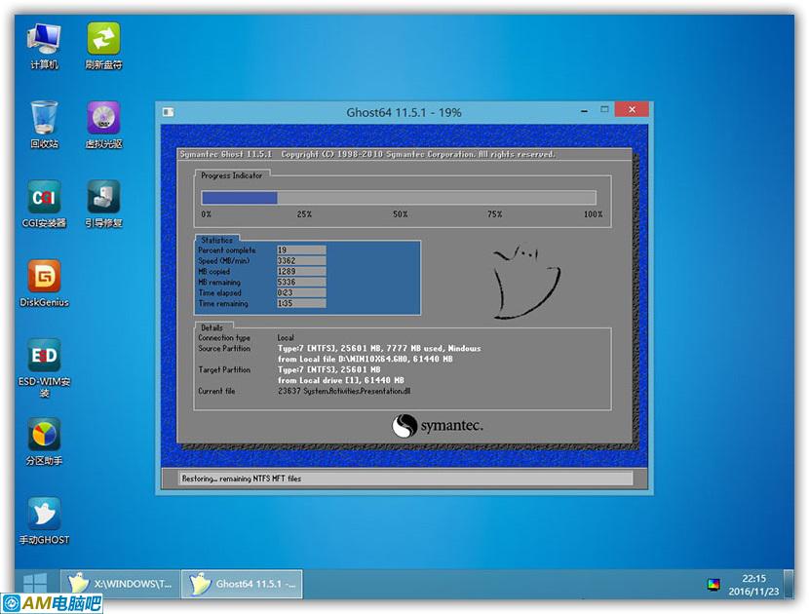Click the Time elapsed value
The width and height of the screenshot is (809, 614).
tap(301, 292)
